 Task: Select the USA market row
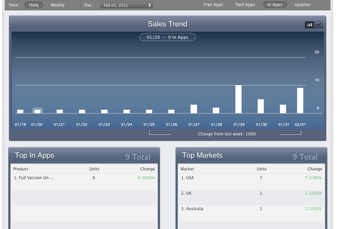click(251, 178)
